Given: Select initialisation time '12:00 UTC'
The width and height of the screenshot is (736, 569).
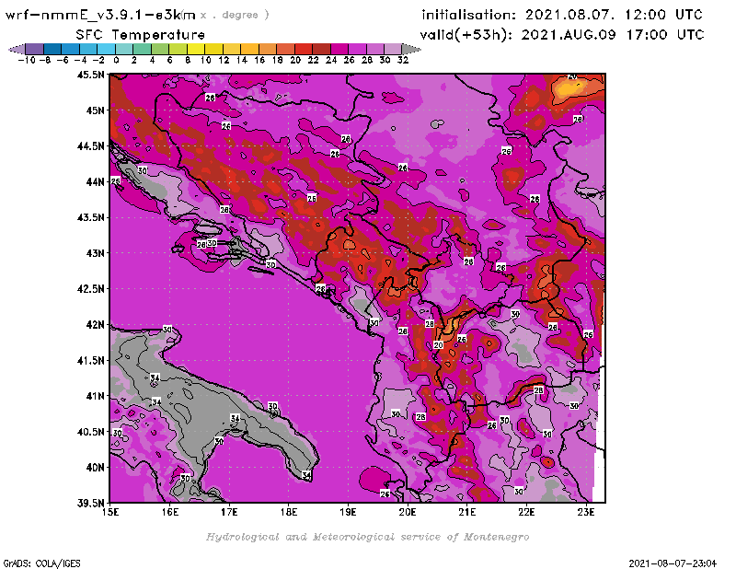Looking at the screenshot, I should pyautogui.click(x=663, y=15).
